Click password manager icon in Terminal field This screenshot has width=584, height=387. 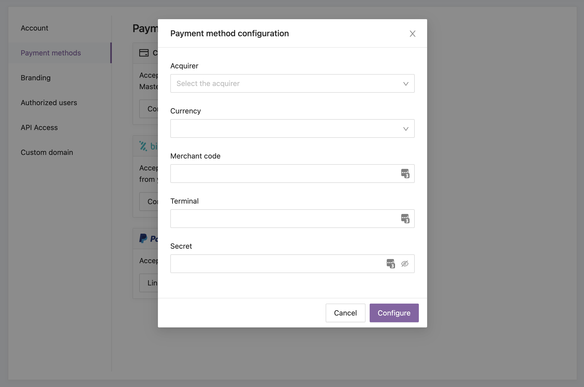[x=405, y=219]
